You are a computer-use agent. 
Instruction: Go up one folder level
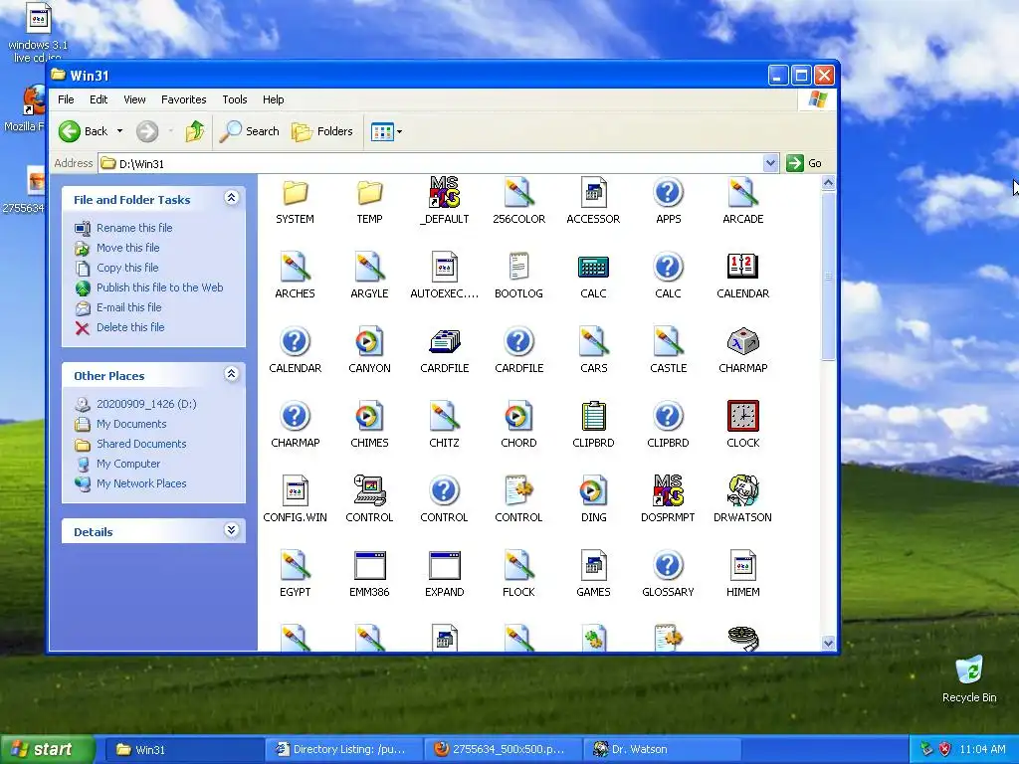click(x=194, y=131)
